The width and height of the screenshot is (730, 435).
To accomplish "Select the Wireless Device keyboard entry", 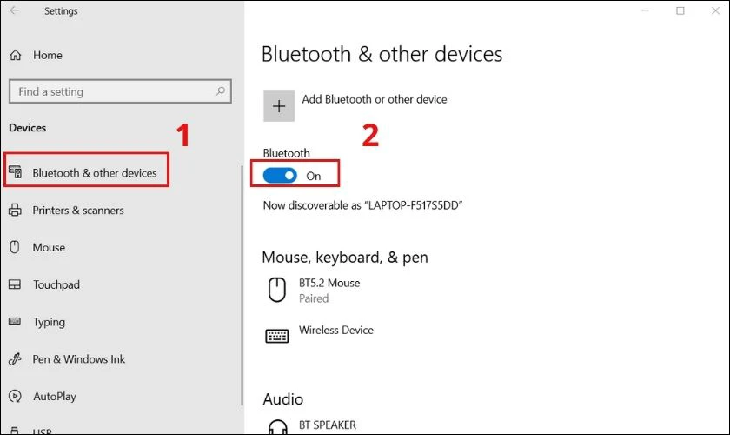I will [335, 331].
